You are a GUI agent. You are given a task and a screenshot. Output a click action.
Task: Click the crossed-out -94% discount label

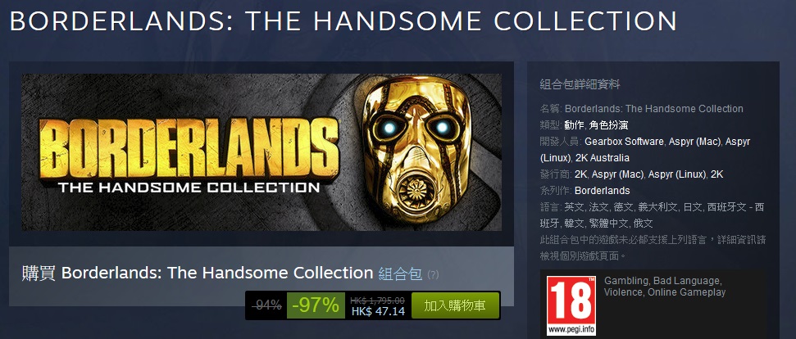267,305
